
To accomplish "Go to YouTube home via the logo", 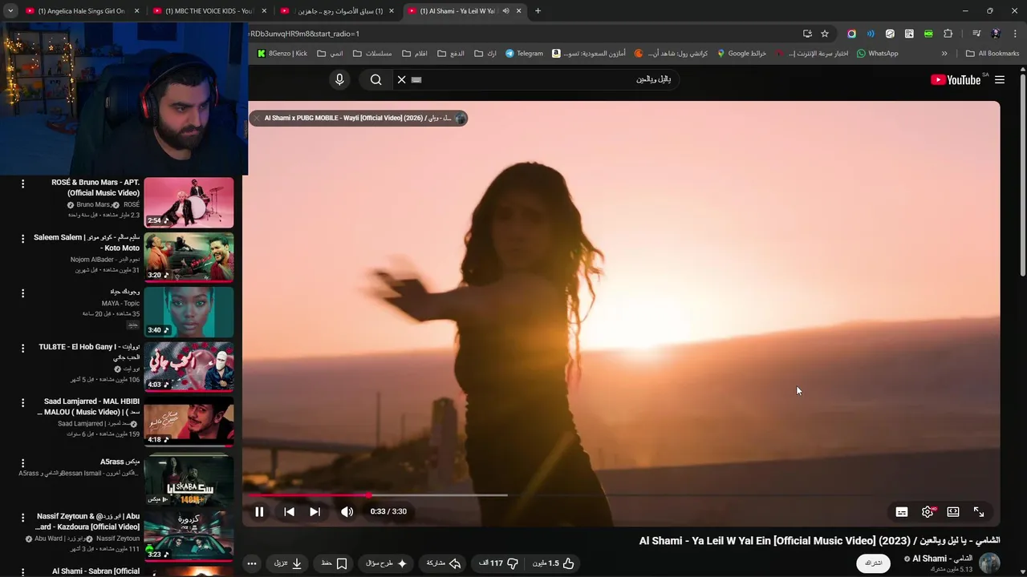I will [x=956, y=79].
